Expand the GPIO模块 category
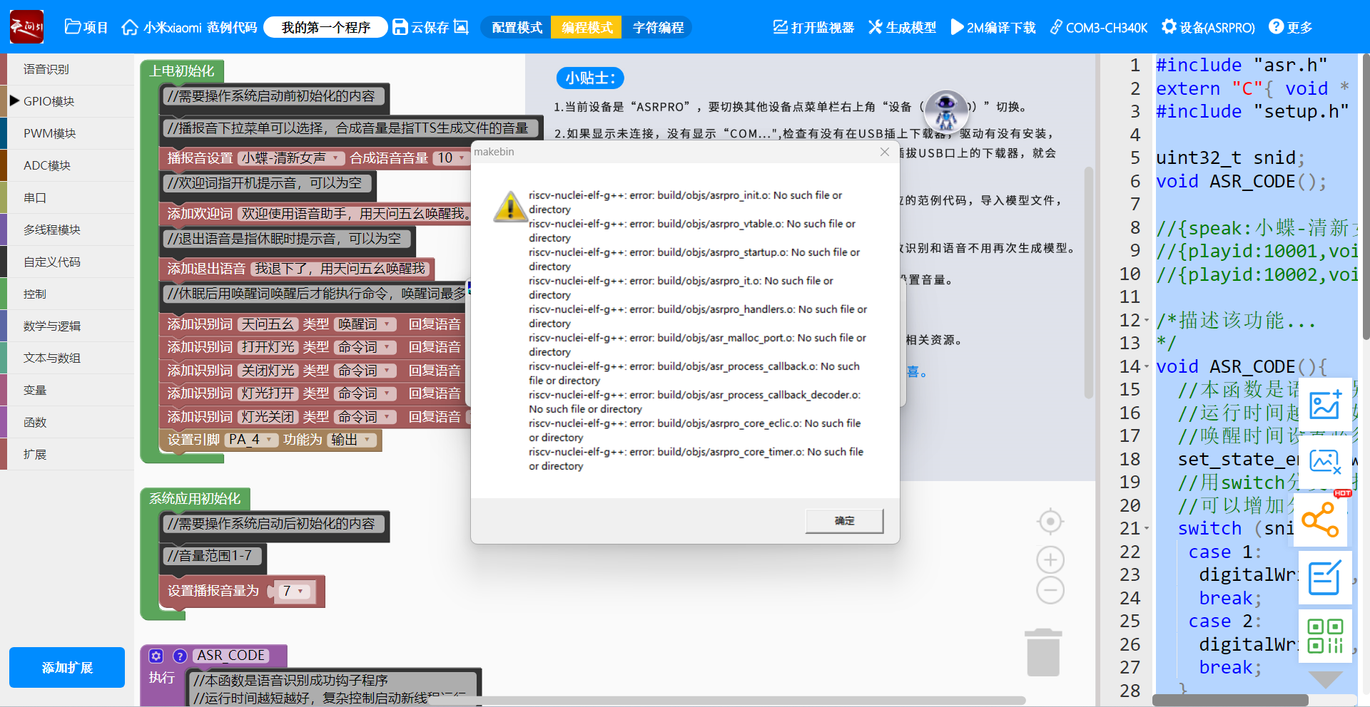The height and width of the screenshot is (707, 1370). tap(67, 101)
